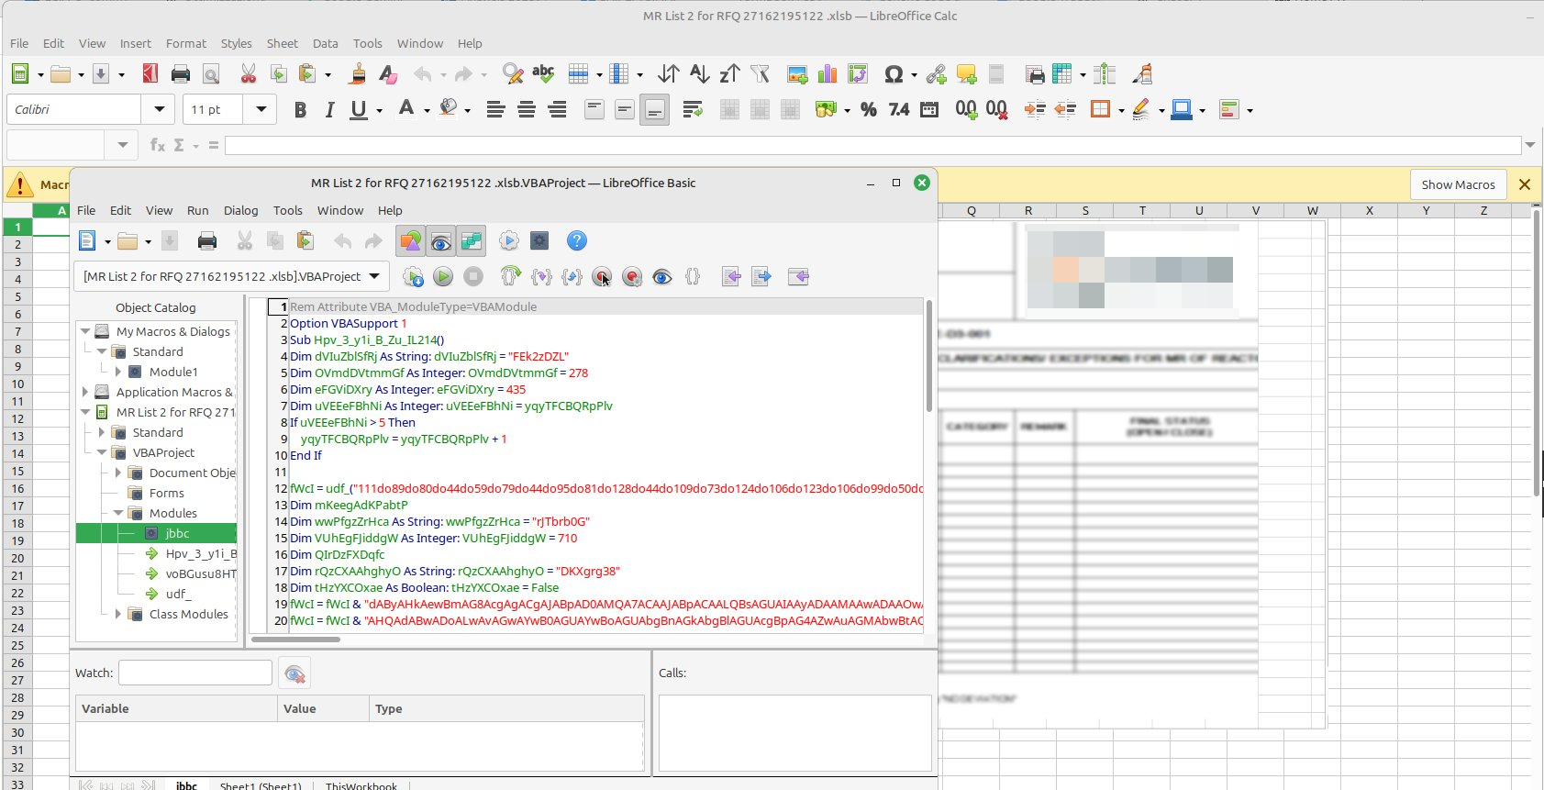Select Module1 in the Object Catalog
Screen dimensions: 1544x790
(173, 372)
